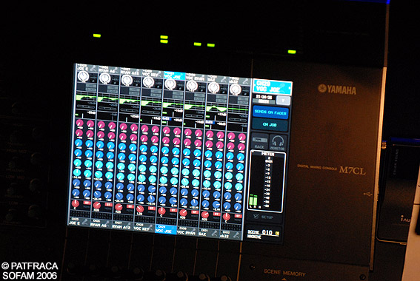420x281 pixels.
Task: Select pan knob on VOC JOE channel
Action: (161, 211)
